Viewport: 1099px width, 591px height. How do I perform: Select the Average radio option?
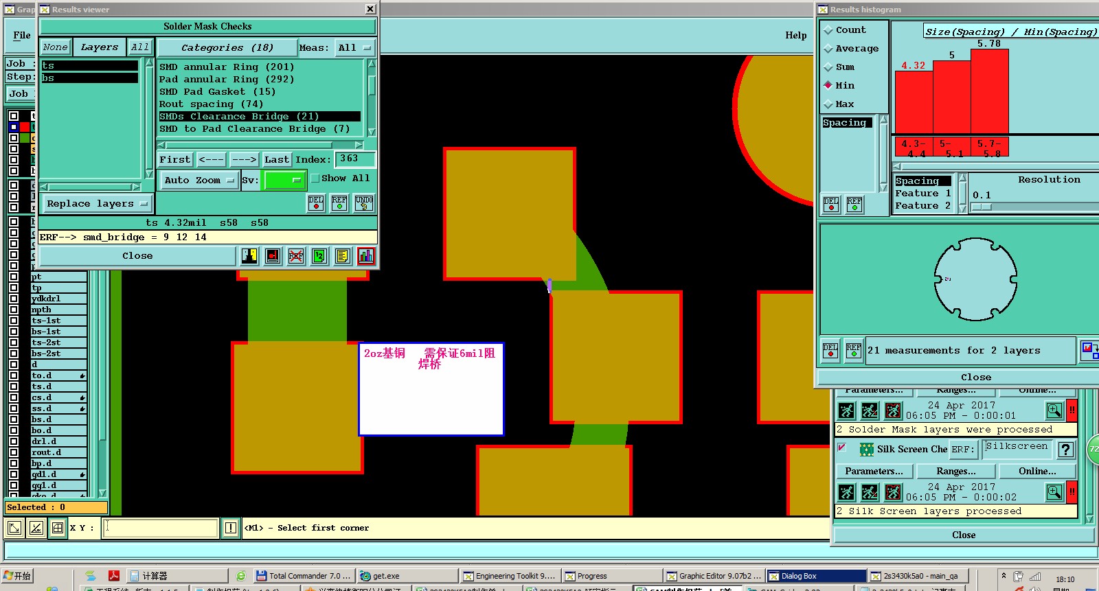pyautogui.click(x=828, y=49)
